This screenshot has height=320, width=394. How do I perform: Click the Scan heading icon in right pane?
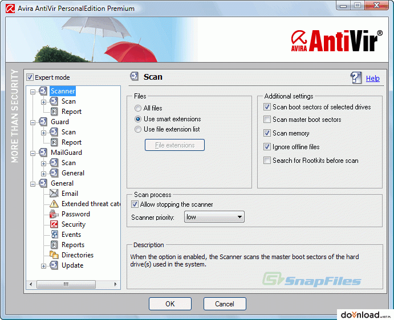pos(134,76)
